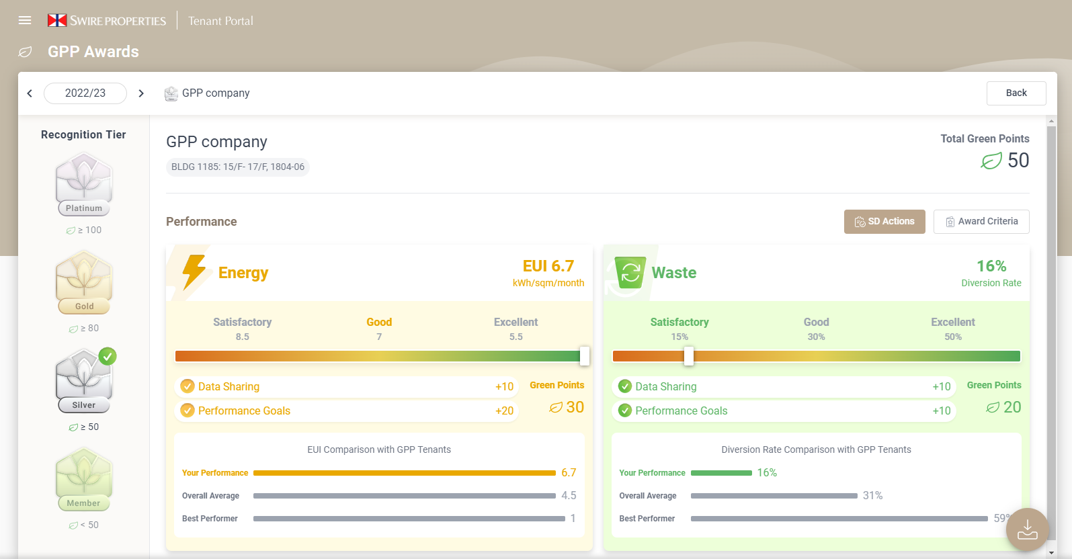Viewport: 1072px width, 559px height.
Task: Click the Back button
Action: 1016,93
